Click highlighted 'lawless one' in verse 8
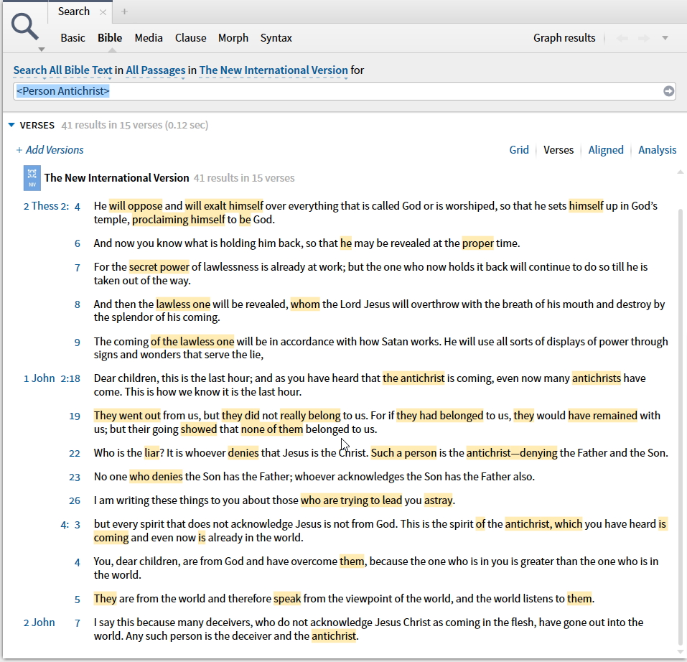 183,304
